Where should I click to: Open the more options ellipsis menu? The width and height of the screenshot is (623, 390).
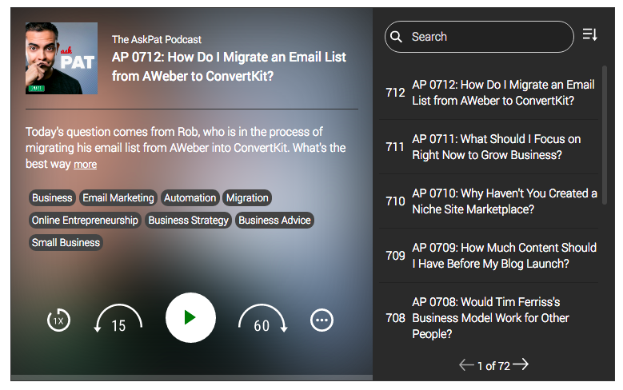point(321,320)
